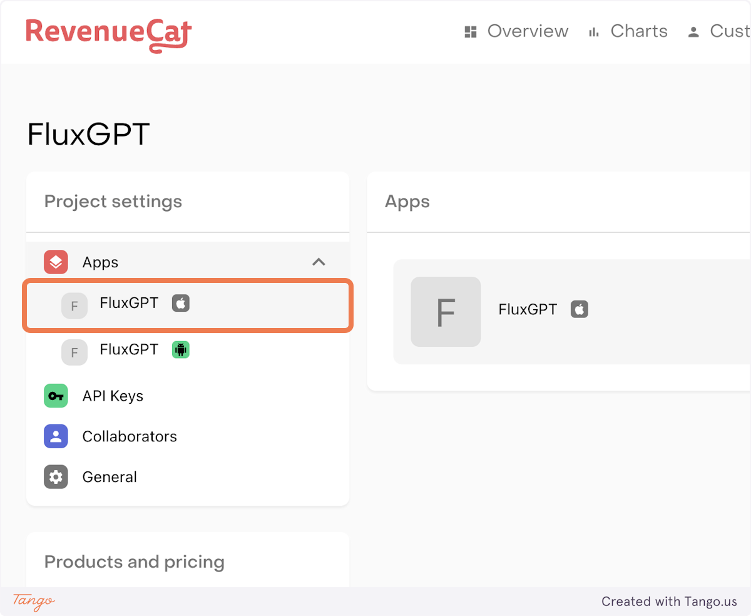Click the Overview dashboard grid icon
This screenshot has height=616, width=751.
471,32
